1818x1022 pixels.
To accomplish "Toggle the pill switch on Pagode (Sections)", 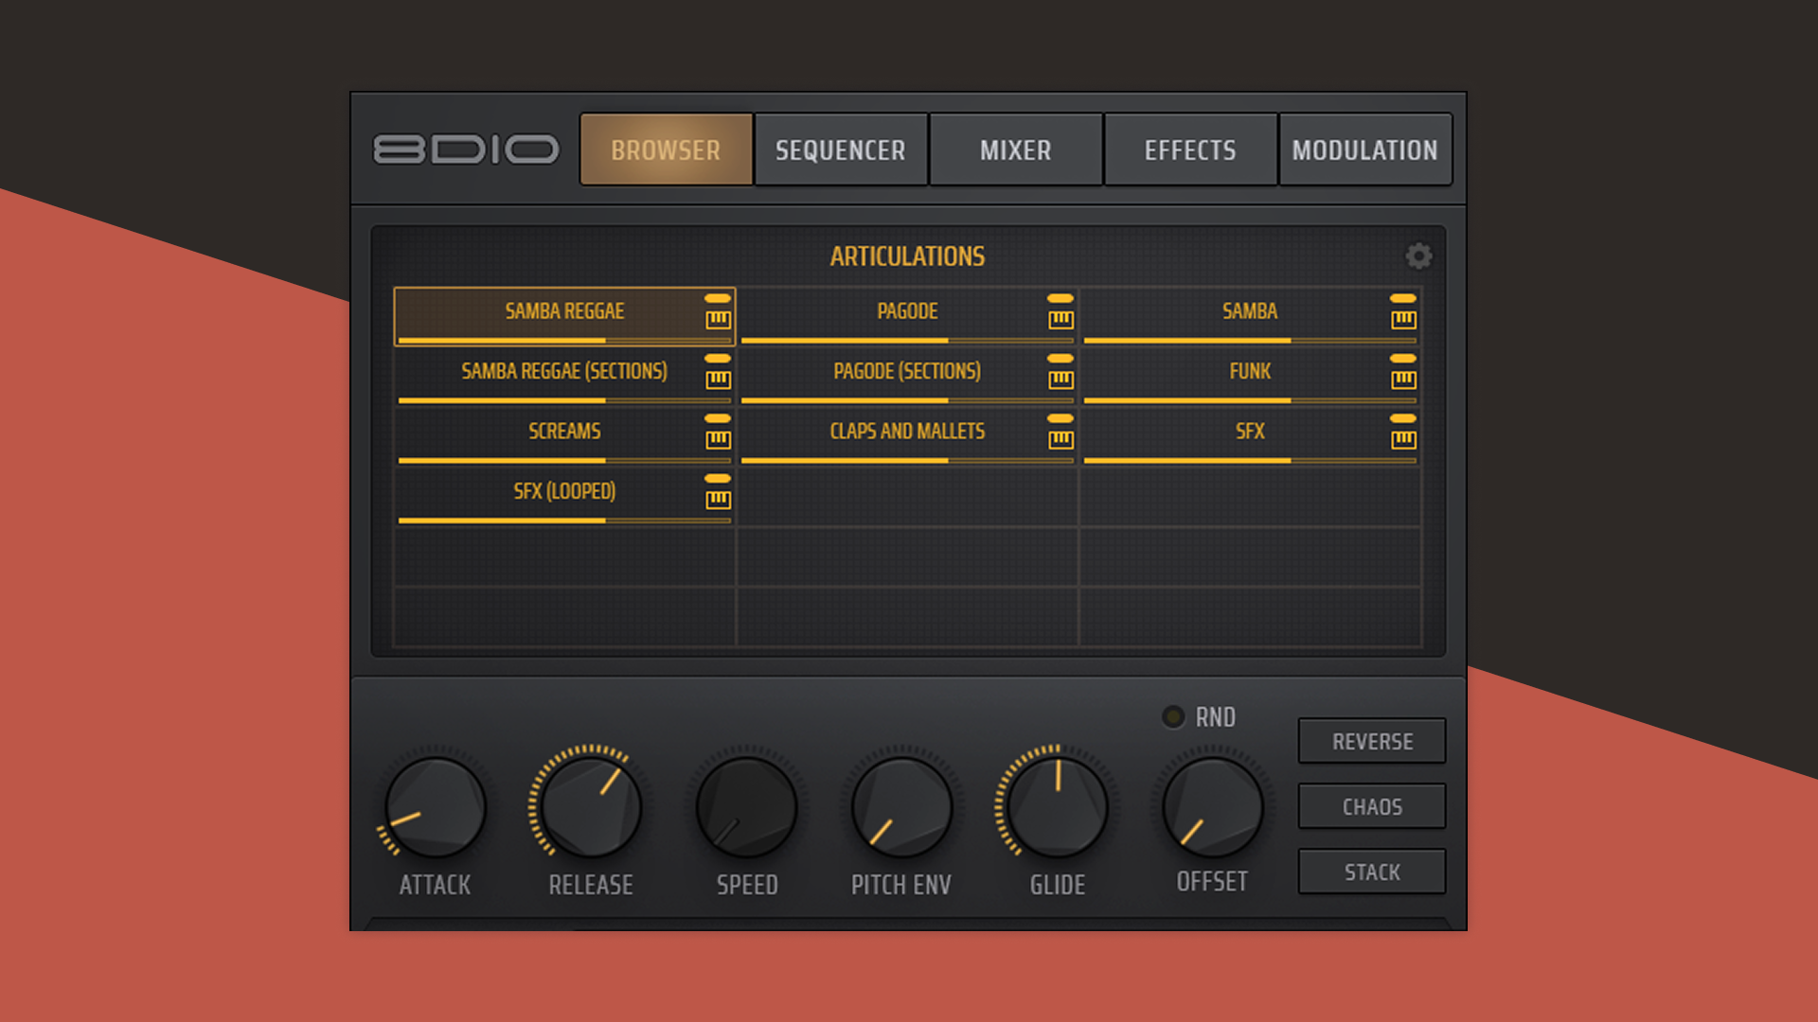I will (1060, 359).
